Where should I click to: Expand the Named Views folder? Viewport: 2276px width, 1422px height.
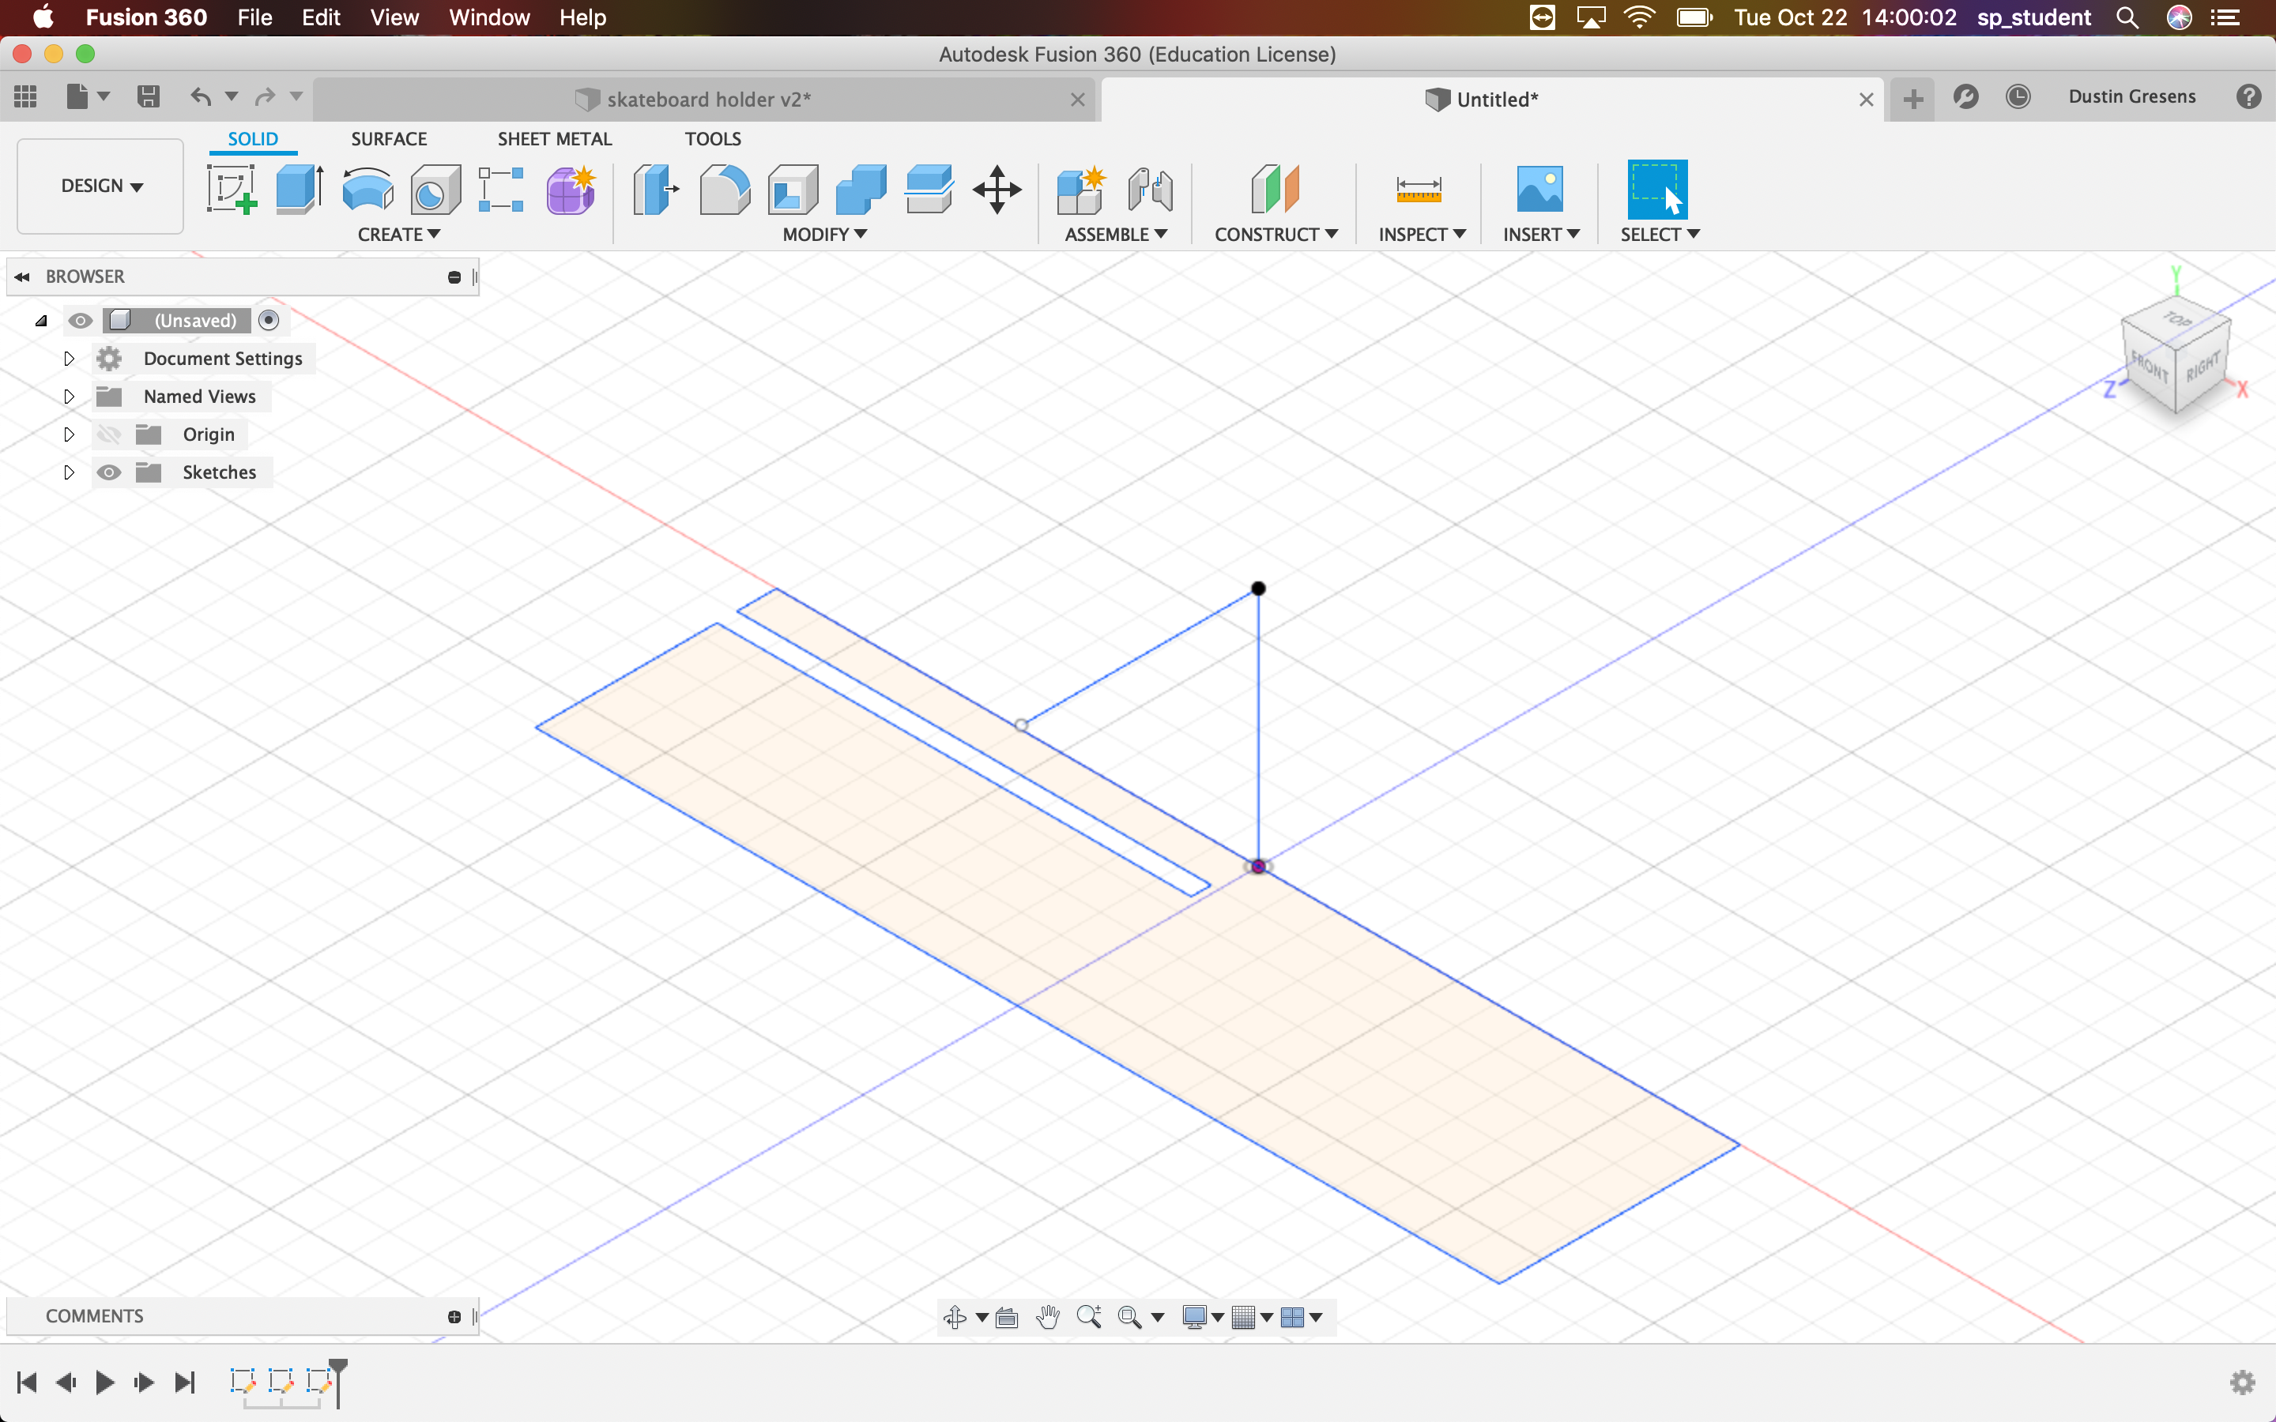[67, 395]
